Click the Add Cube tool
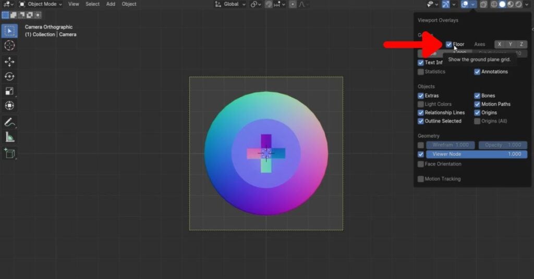 (9, 154)
